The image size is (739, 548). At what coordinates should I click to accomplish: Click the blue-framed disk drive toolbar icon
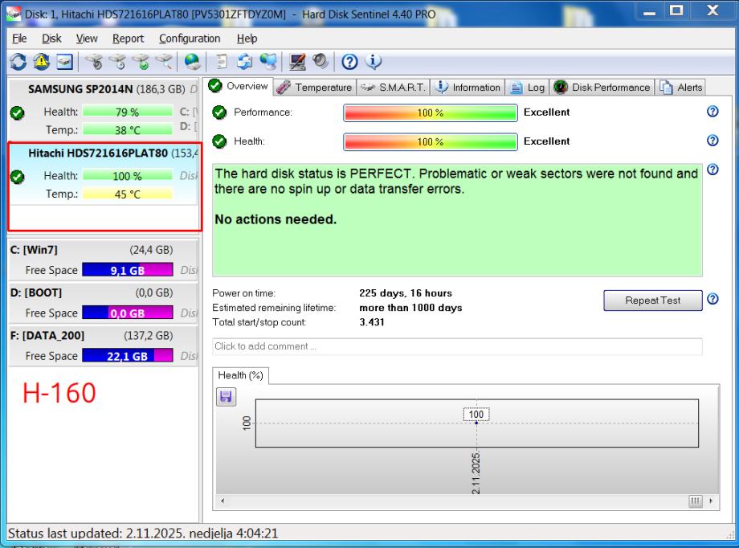click(x=64, y=61)
